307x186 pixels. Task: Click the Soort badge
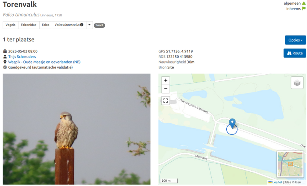(x=99, y=25)
